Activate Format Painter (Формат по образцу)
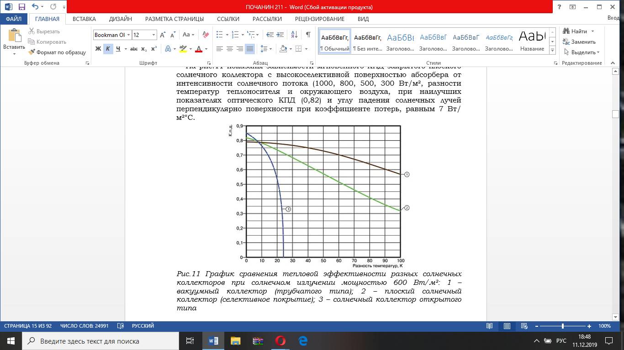This screenshot has height=350, width=624. (57, 52)
